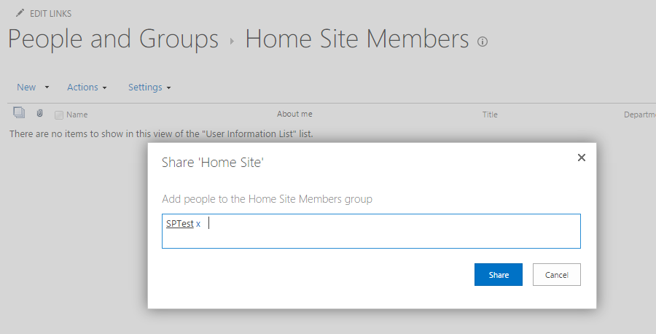Expand the Actions dropdown menu
The image size is (656, 334).
(87, 88)
